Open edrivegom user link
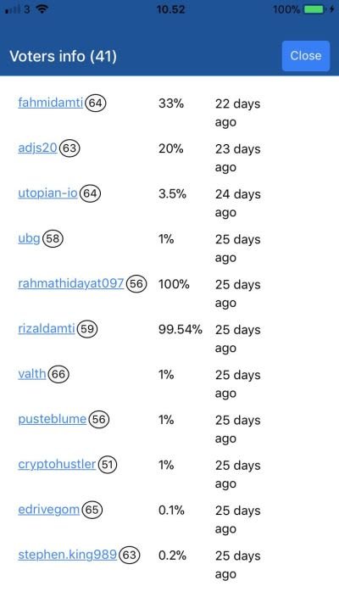Screen dimensions: 339x603 [x=49, y=510]
